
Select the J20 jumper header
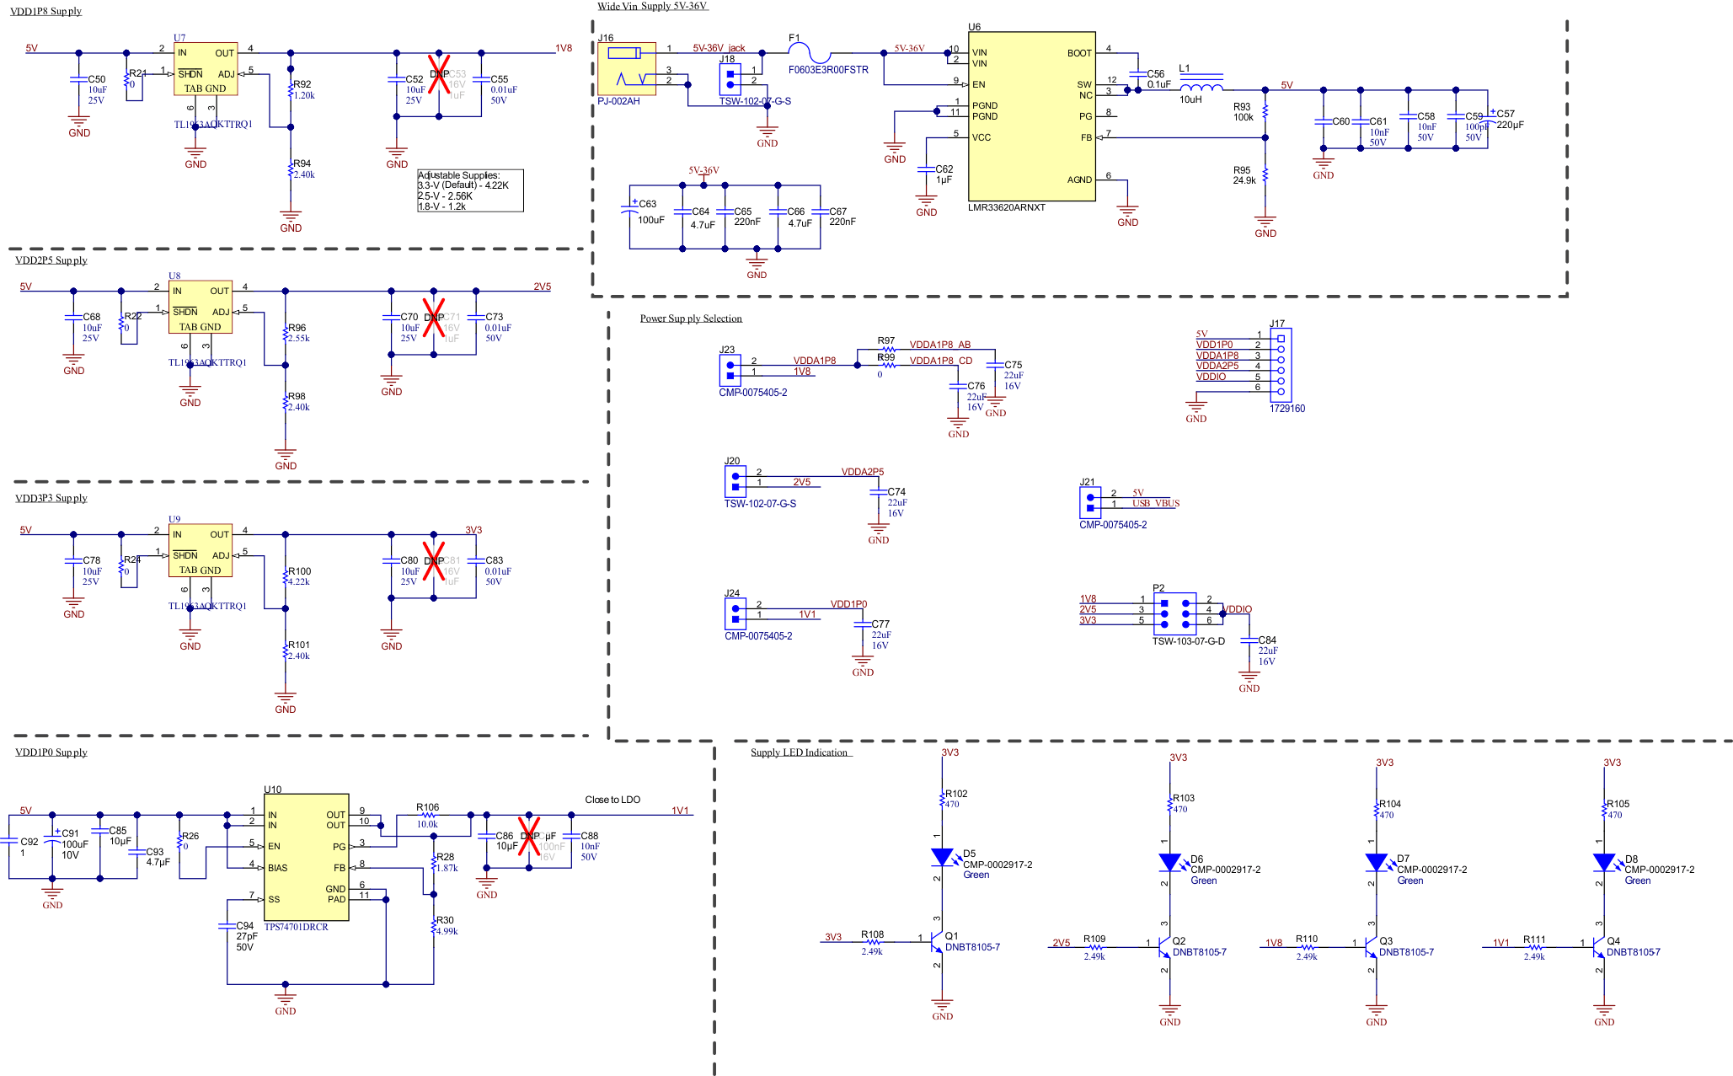[x=735, y=481]
